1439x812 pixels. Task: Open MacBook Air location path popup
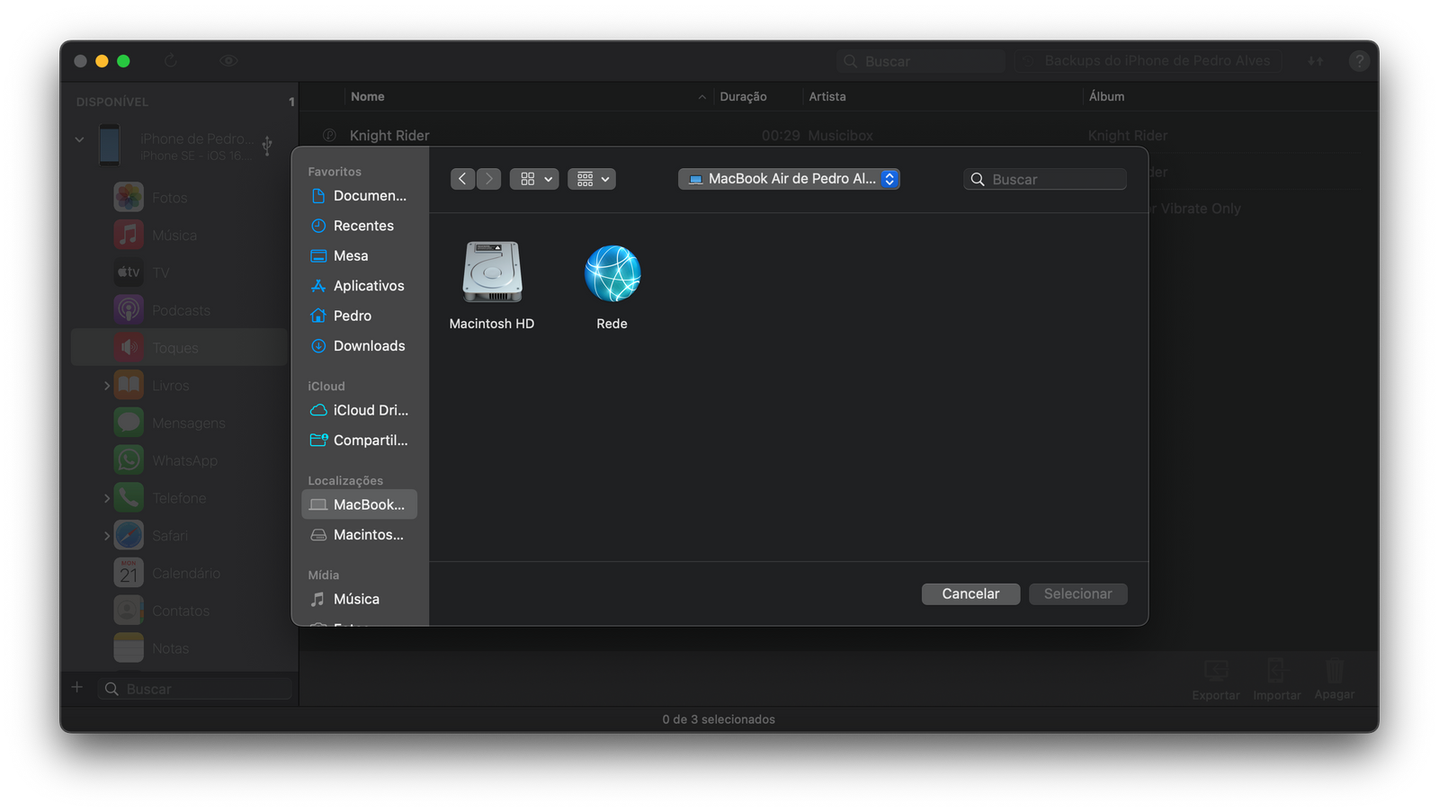789,179
